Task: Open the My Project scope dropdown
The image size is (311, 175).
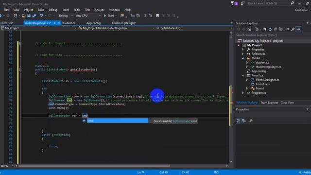Action: click(38, 28)
